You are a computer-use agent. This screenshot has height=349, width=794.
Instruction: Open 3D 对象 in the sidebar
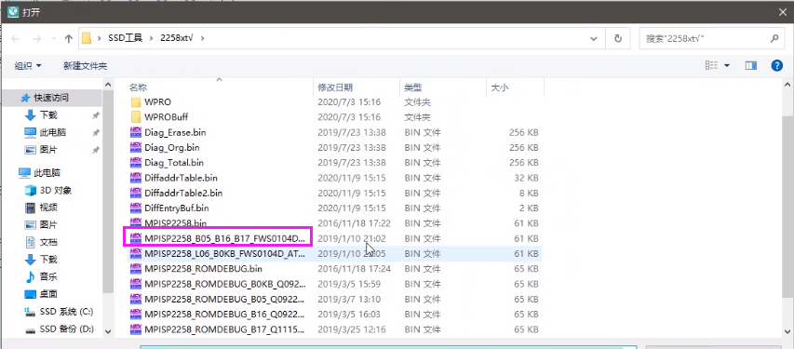[x=55, y=191]
